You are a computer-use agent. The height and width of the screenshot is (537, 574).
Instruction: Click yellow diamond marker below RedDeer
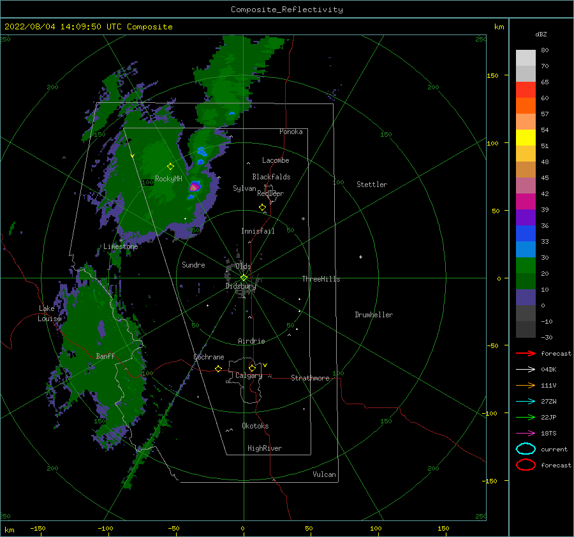point(263,208)
